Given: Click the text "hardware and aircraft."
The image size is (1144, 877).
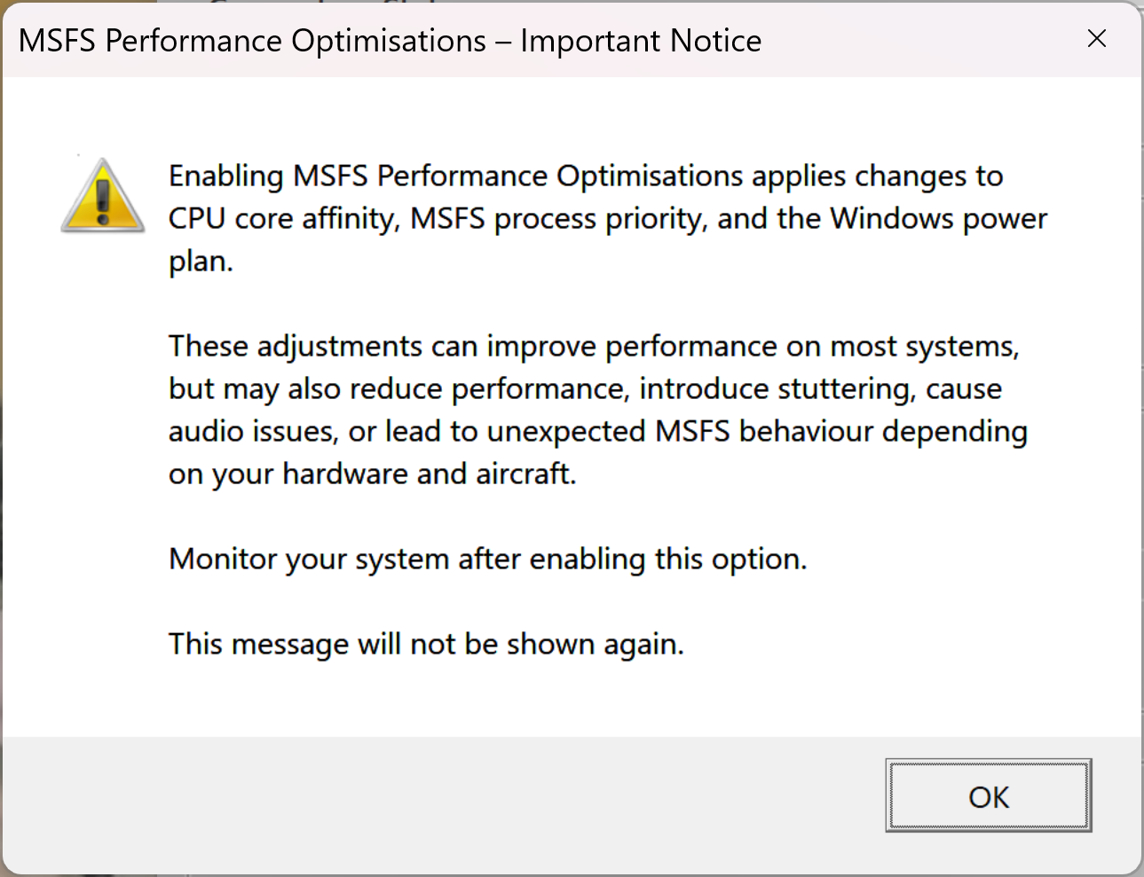Looking at the screenshot, I should coord(430,474).
